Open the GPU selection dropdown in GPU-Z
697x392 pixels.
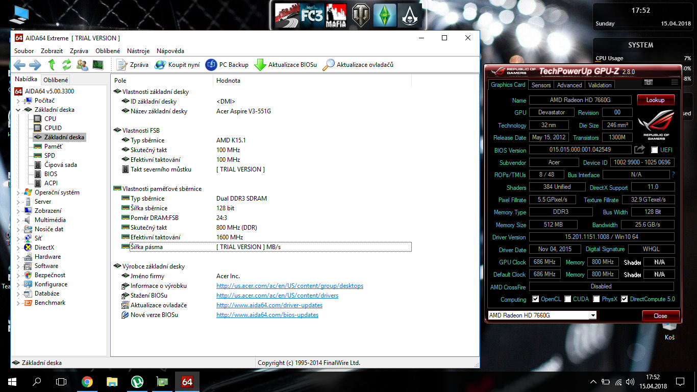592,315
